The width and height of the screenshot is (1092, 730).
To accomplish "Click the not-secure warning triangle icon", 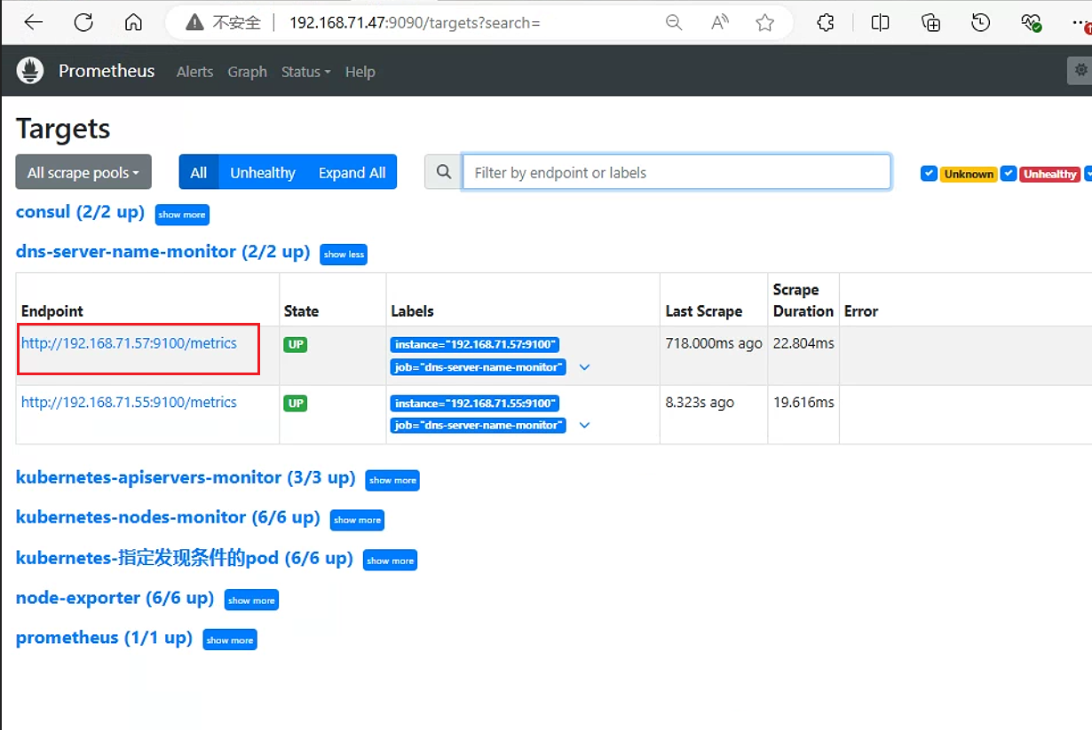I will 195,23.
